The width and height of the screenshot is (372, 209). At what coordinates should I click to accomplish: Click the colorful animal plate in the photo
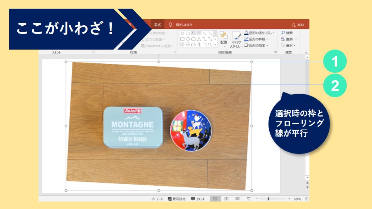tap(191, 130)
